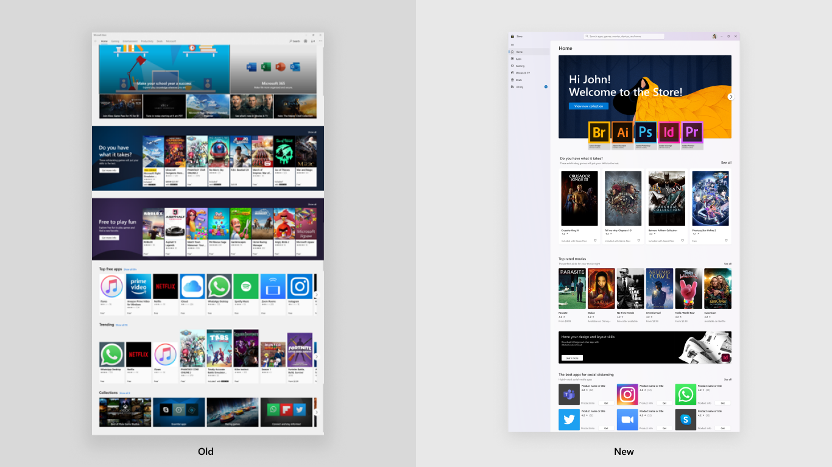Toggle wishlist heart on Phantasy Star Online 2
Viewport: 832px width, 467px height.
point(726,240)
